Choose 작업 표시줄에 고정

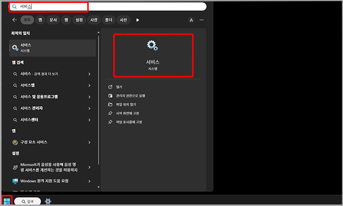[x=129, y=122]
